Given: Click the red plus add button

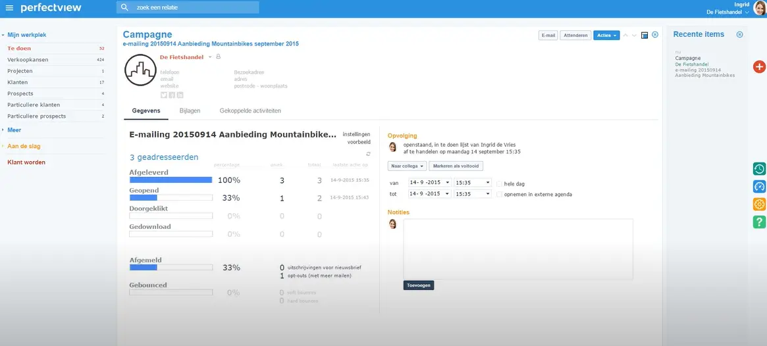Looking at the screenshot, I should pyautogui.click(x=759, y=67).
